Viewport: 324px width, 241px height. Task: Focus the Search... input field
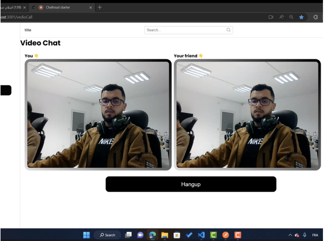[188, 30]
